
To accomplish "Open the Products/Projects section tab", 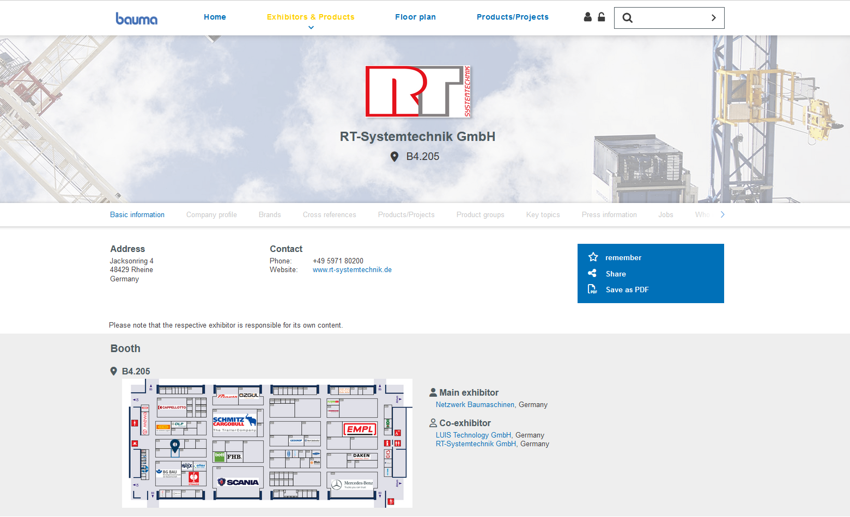I will coord(406,214).
